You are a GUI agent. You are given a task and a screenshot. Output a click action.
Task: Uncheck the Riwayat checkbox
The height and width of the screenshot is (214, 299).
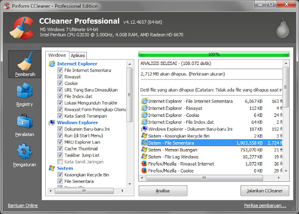point(60,77)
